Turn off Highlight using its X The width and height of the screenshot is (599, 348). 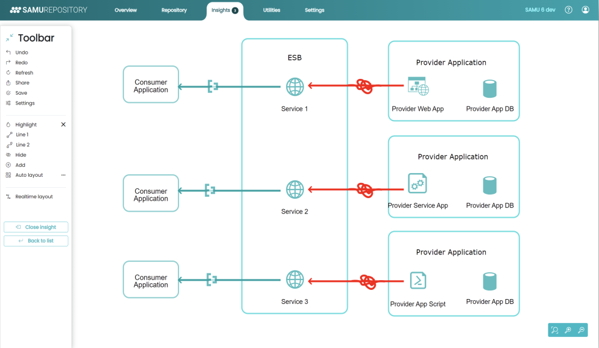point(63,124)
